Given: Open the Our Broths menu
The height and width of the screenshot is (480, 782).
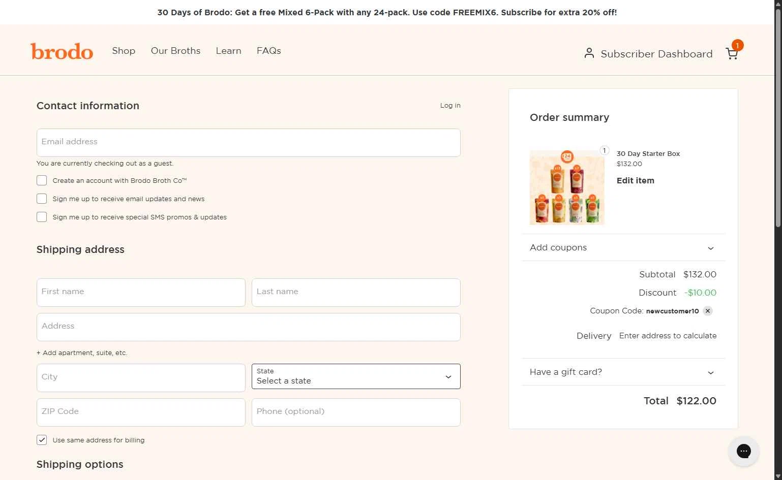Looking at the screenshot, I should [x=175, y=51].
